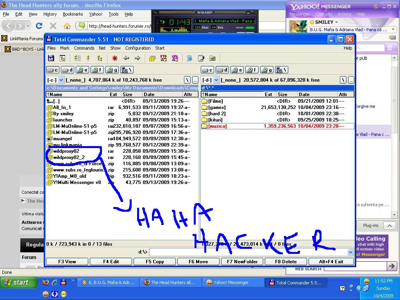Screen dimensions: 400x300
Task: Open Firefox from the quick launch bar
Action: click(x=46, y=282)
